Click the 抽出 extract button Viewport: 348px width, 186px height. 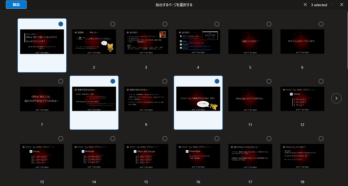click(x=16, y=5)
